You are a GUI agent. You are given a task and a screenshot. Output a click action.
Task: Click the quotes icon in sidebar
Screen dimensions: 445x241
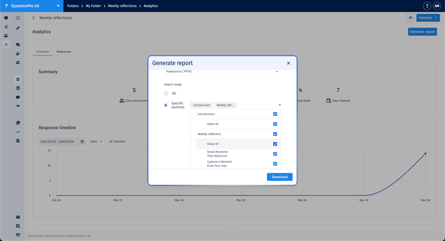(x=18, y=106)
